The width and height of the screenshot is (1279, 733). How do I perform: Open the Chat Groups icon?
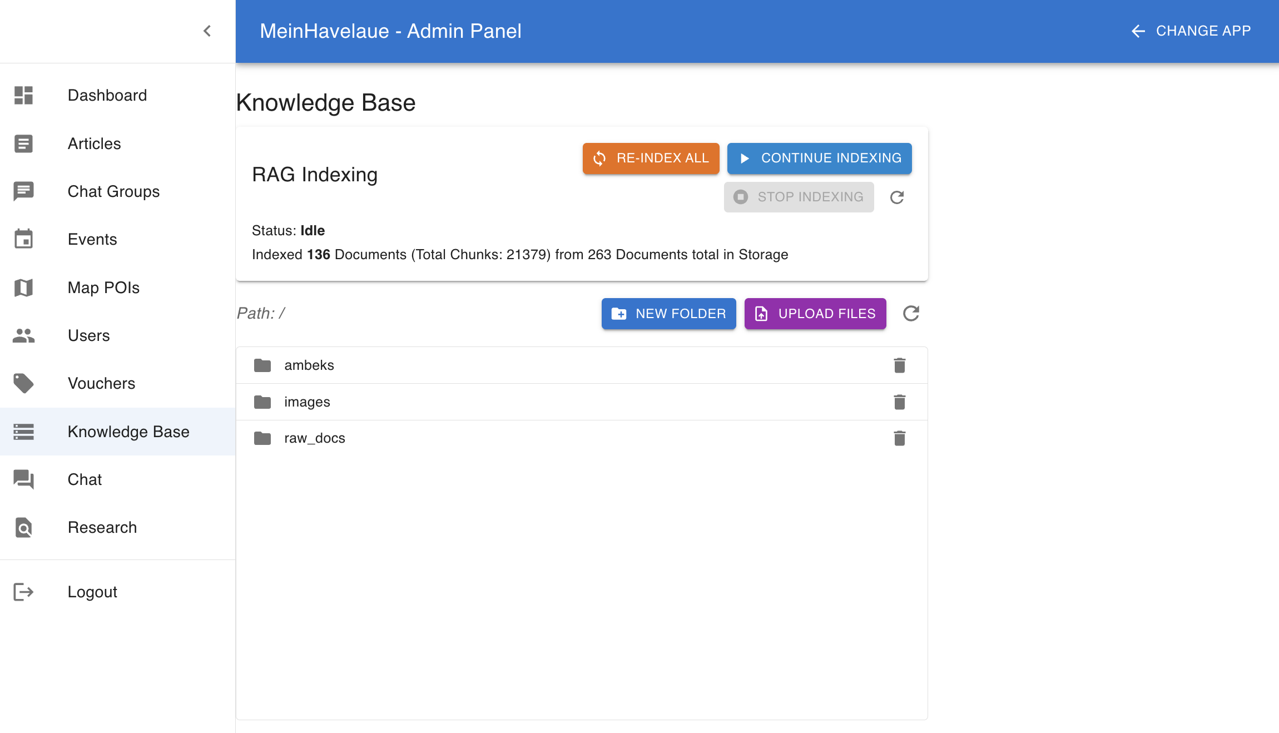pyautogui.click(x=23, y=191)
